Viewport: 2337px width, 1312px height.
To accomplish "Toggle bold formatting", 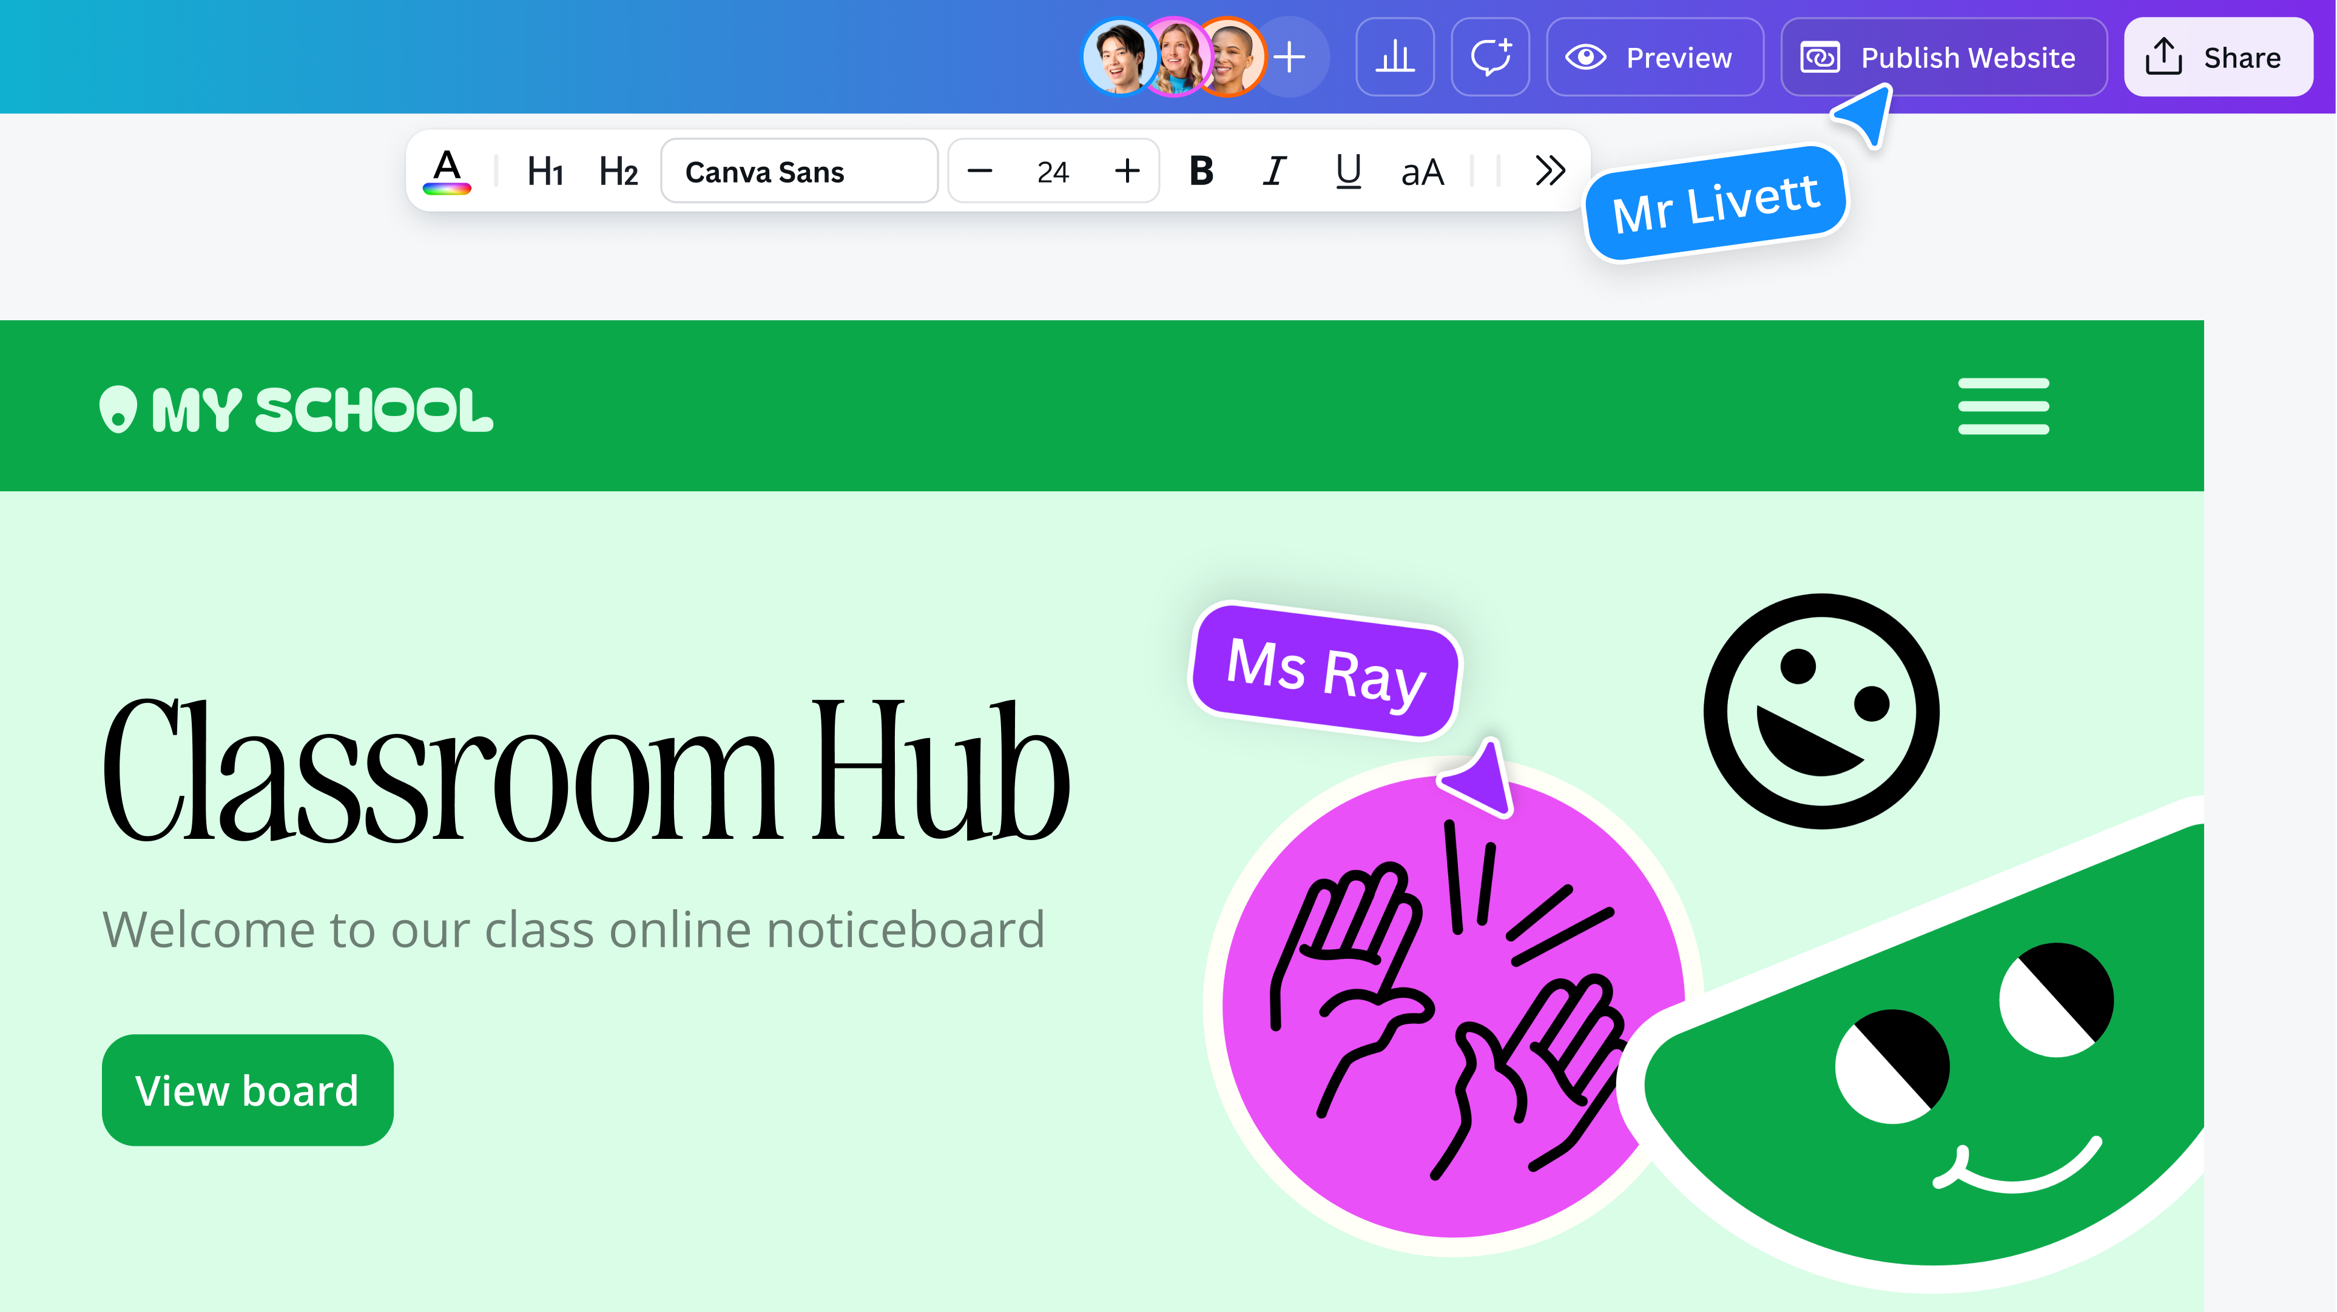I will pos(1201,170).
